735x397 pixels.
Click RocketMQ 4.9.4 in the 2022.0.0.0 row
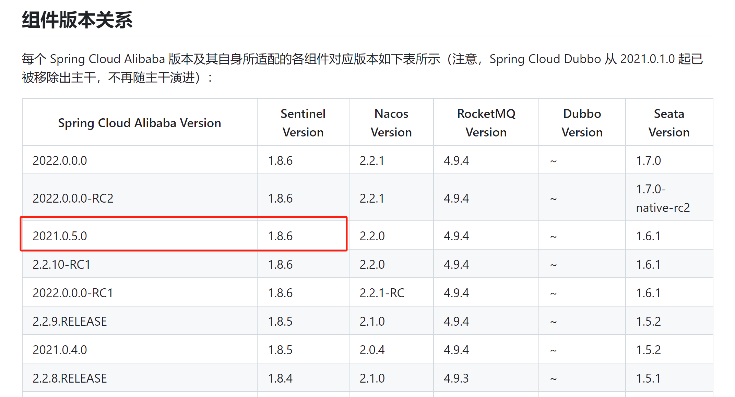[x=486, y=160]
